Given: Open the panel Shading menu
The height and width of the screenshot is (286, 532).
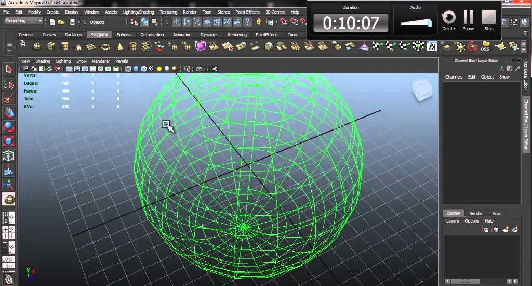Looking at the screenshot, I should point(43,61).
